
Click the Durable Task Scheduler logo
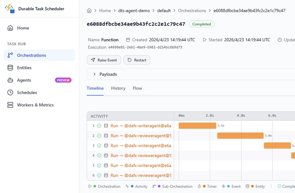[x=10, y=8]
